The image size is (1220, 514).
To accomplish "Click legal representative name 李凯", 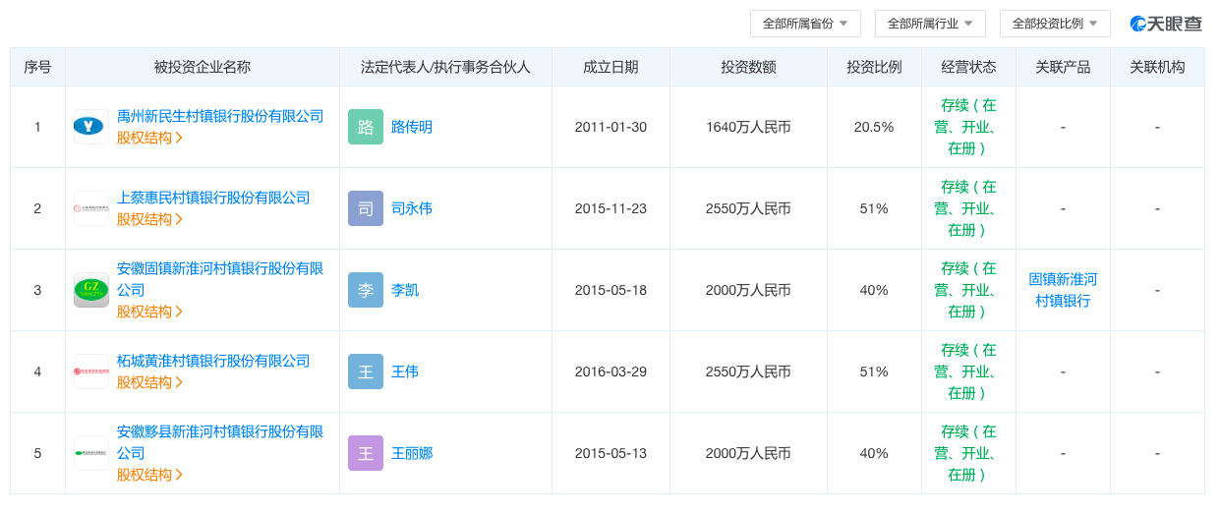I will point(405,290).
